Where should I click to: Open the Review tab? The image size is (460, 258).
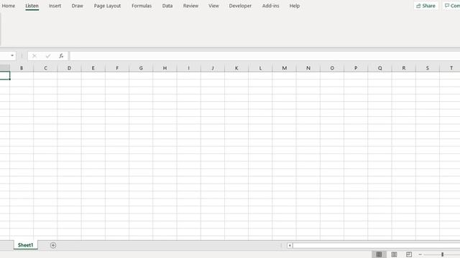[x=190, y=6]
